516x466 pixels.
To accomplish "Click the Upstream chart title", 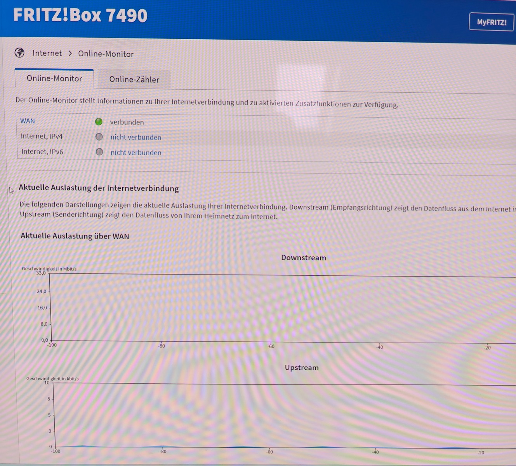I will tap(302, 367).
